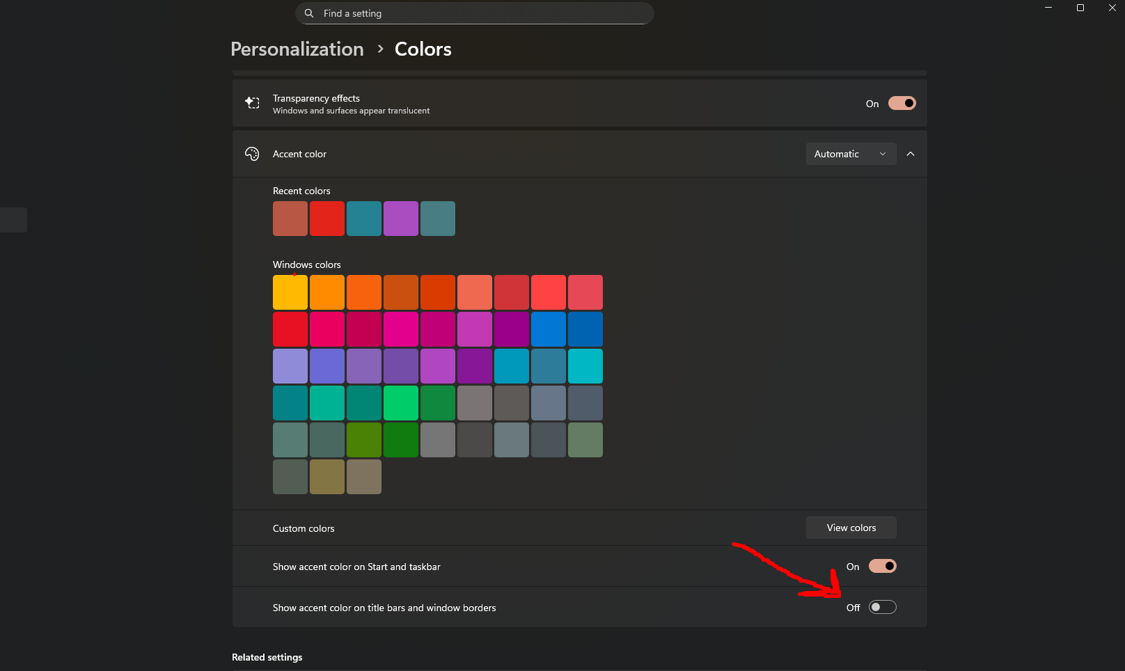Click the Find a setting search box
This screenshot has width=1125, height=671.
473,13
